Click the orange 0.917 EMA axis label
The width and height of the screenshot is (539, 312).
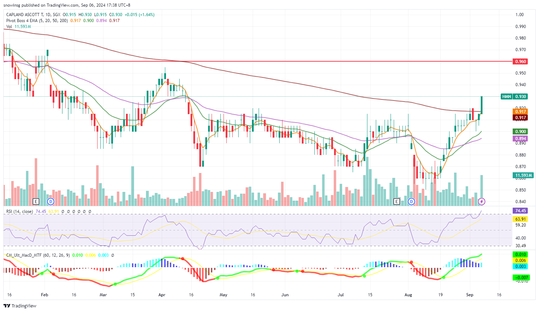[520, 112]
